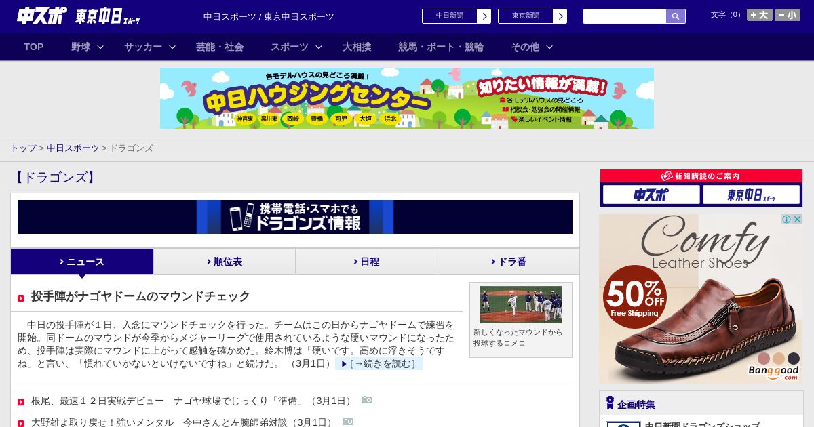Expand the スポーツ navigation dropdown
Screen dimensions: 814x427
tap(296, 47)
